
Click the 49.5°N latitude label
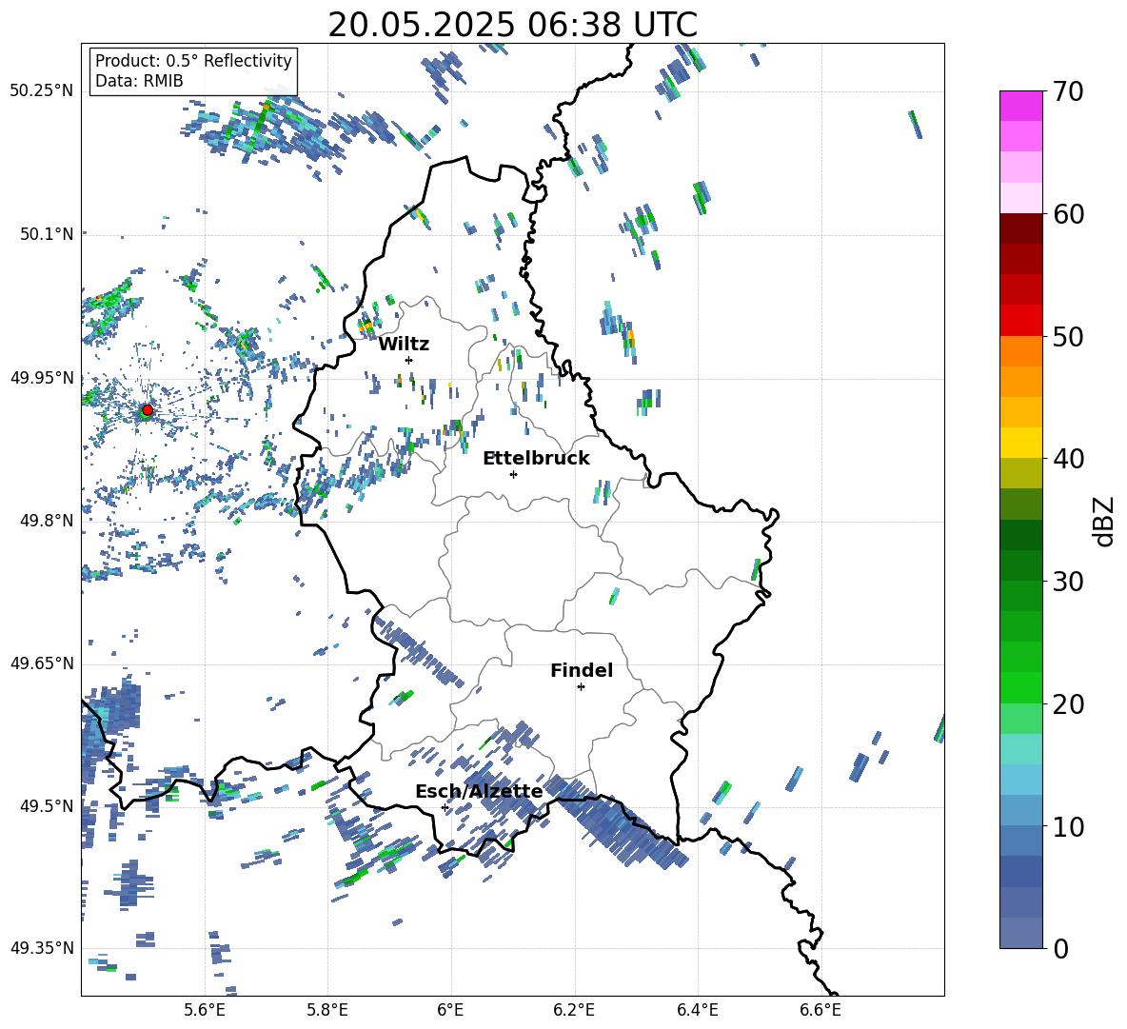47,805
